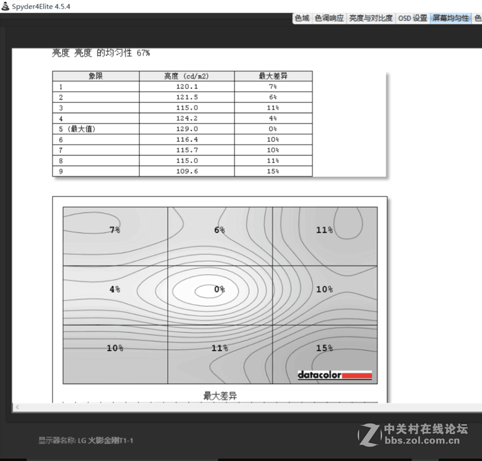Screen dimensions: 482x461
Task: Click the 亮度 (cd/m2) column header
Action: pyautogui.click(x=187, y=76)
